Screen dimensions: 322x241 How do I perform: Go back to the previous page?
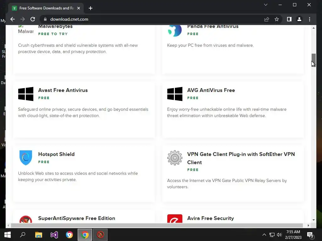click(13, 19)
